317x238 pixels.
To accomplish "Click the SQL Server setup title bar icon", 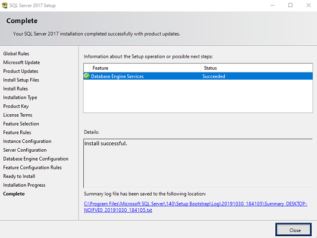I will [x=4, y=5].
